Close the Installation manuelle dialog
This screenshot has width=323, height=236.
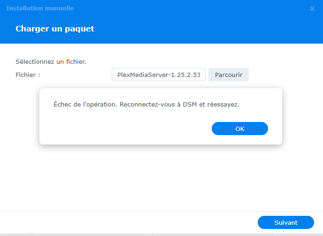[312, 8]
